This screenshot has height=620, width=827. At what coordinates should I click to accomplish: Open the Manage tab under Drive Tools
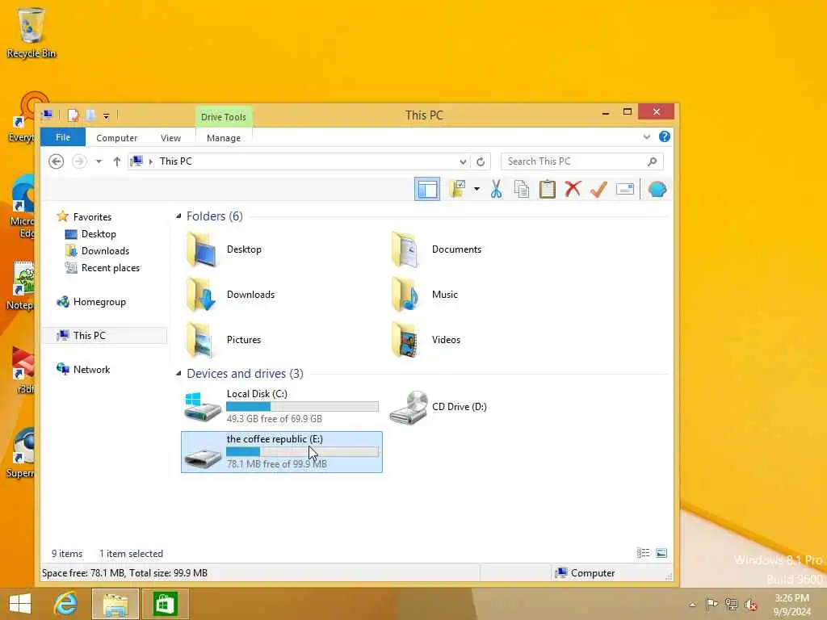click(224, 137)
